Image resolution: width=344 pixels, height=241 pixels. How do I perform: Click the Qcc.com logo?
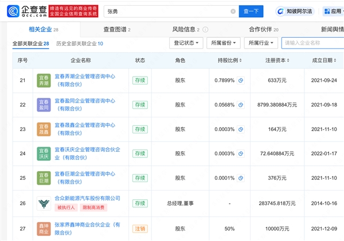[27, 11]
